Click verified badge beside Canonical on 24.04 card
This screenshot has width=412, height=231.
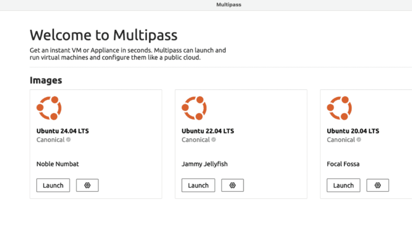pos(68,140)
